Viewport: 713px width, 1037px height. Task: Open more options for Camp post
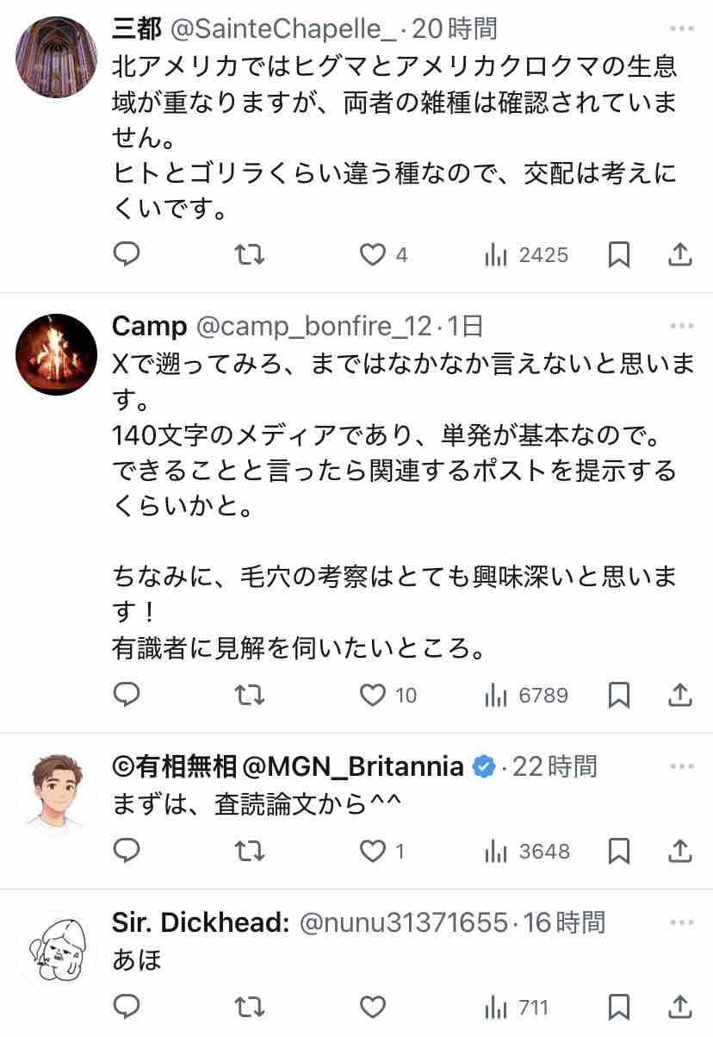pos(681,327)
